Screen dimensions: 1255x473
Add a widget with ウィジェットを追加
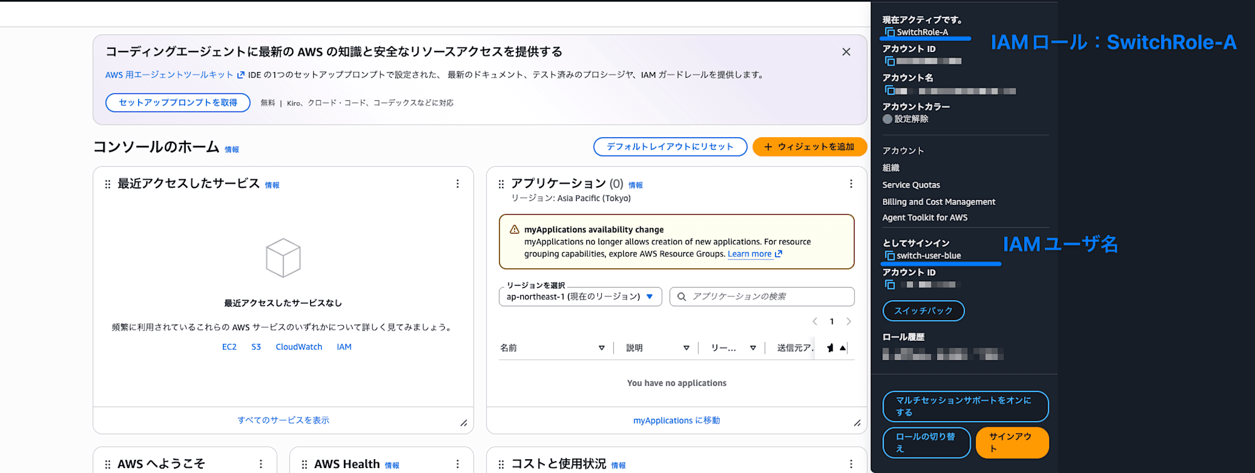(x=809, y=147)
